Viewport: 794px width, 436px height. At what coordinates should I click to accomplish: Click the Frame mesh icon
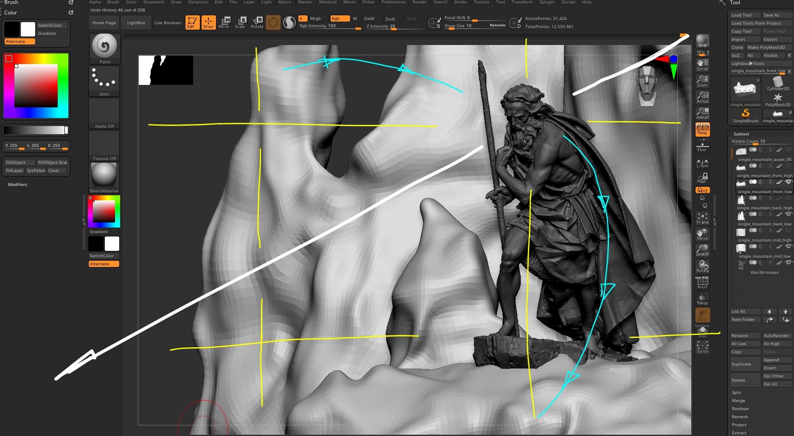(702, 219)
